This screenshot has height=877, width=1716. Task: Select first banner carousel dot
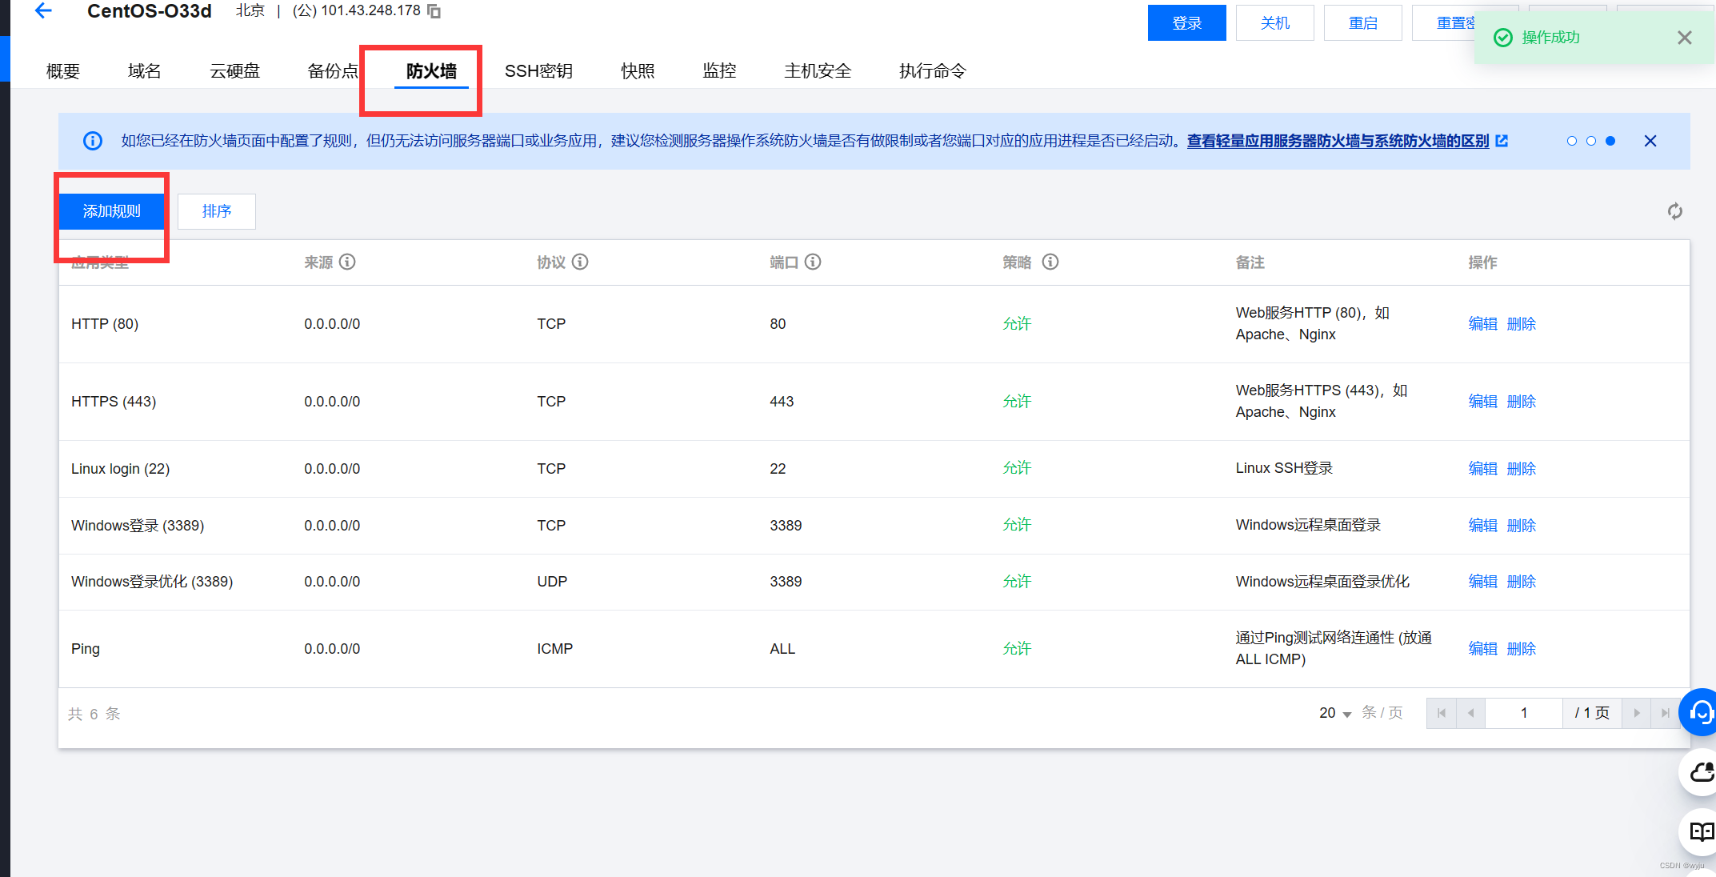(x=1572, y=141)
